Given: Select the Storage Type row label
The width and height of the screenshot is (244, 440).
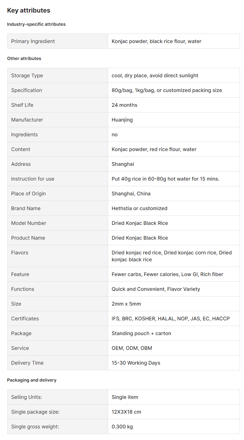Looking at the screenshot, I should click(x=27, y=75).
